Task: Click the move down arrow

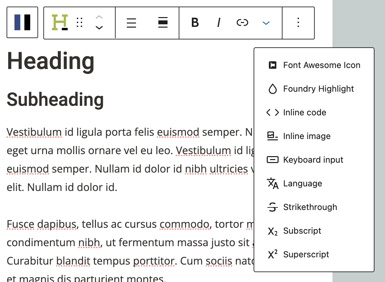Action: tap(99, 28)
